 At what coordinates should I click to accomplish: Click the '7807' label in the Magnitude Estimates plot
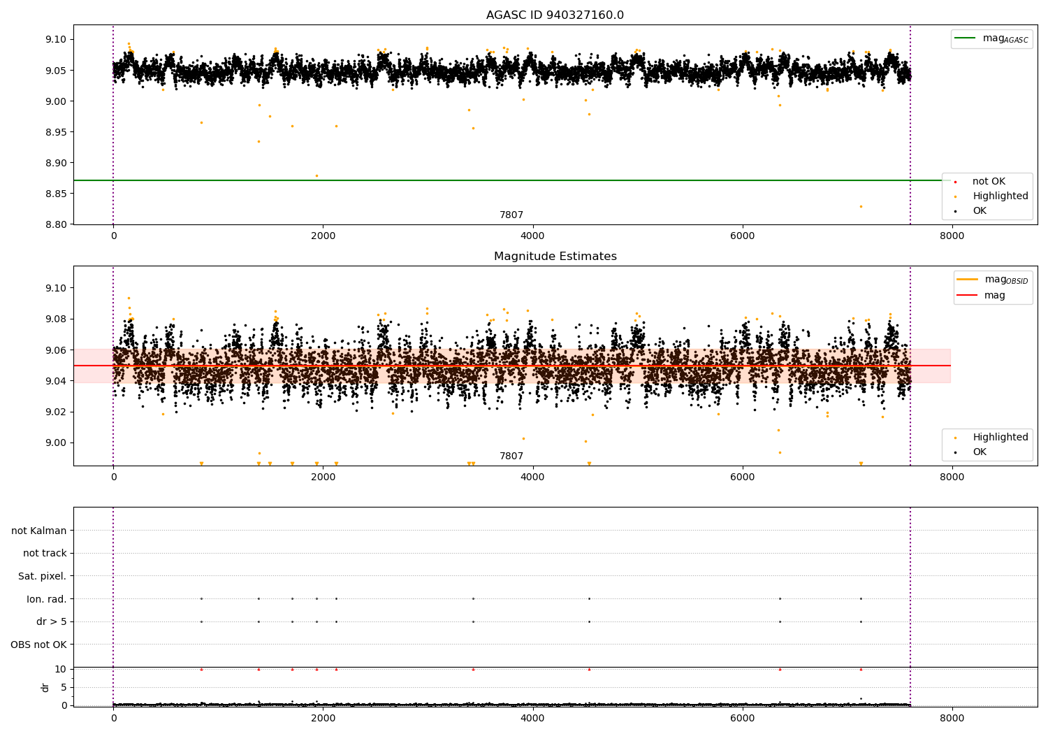(511, 456)
